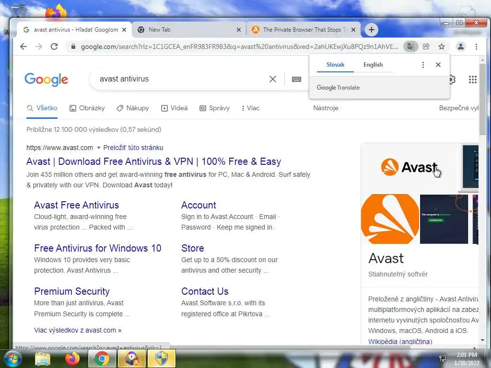Select Slovak in translate popup

click(335, 65)
